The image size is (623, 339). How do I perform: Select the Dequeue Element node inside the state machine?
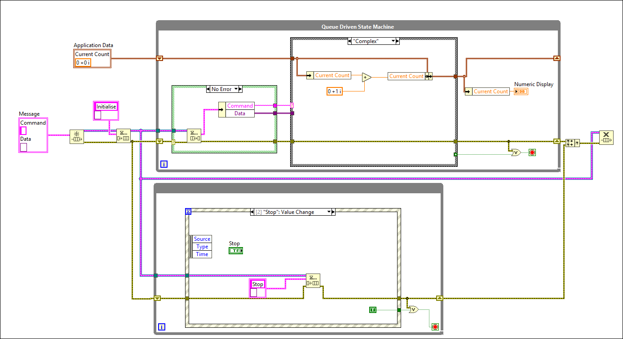(x=193, y=135)
